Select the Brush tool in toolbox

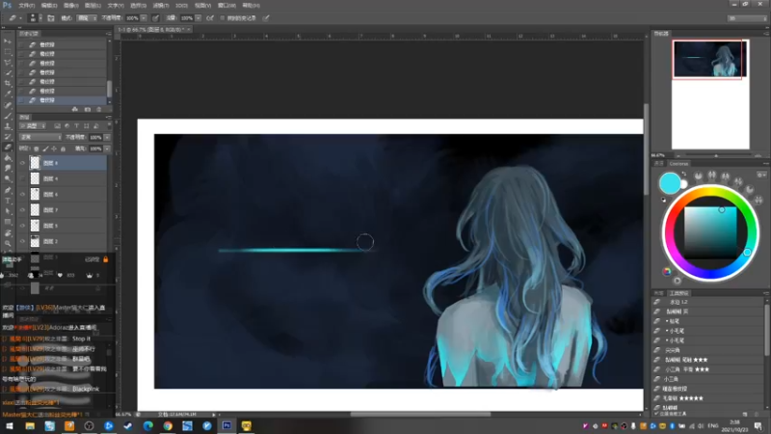[8, 116]
